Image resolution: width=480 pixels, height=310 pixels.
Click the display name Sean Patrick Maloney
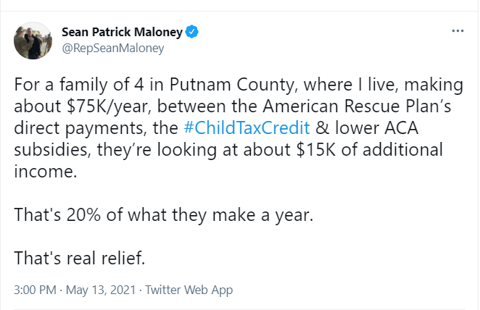(122, 32)
